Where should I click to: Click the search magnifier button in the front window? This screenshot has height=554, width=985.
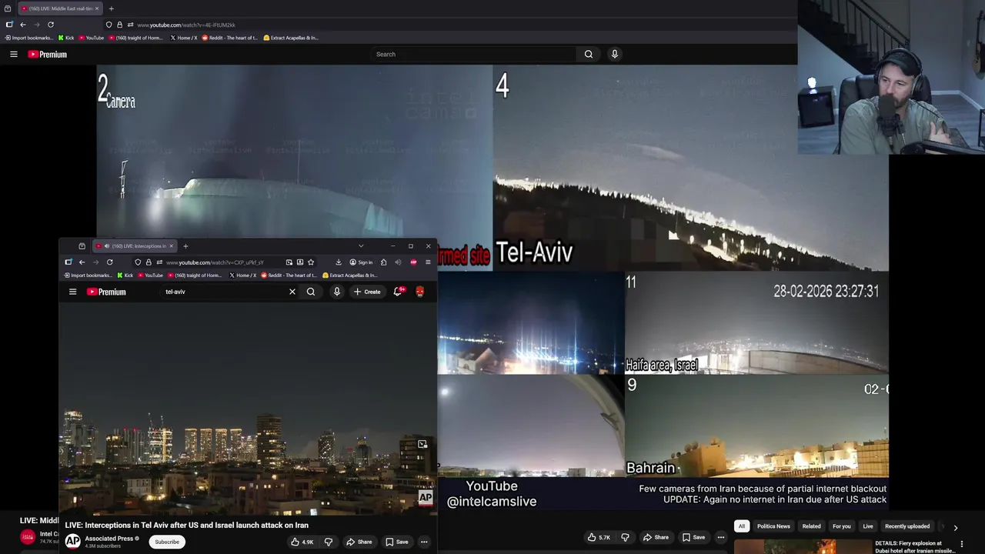pos(311,292)
